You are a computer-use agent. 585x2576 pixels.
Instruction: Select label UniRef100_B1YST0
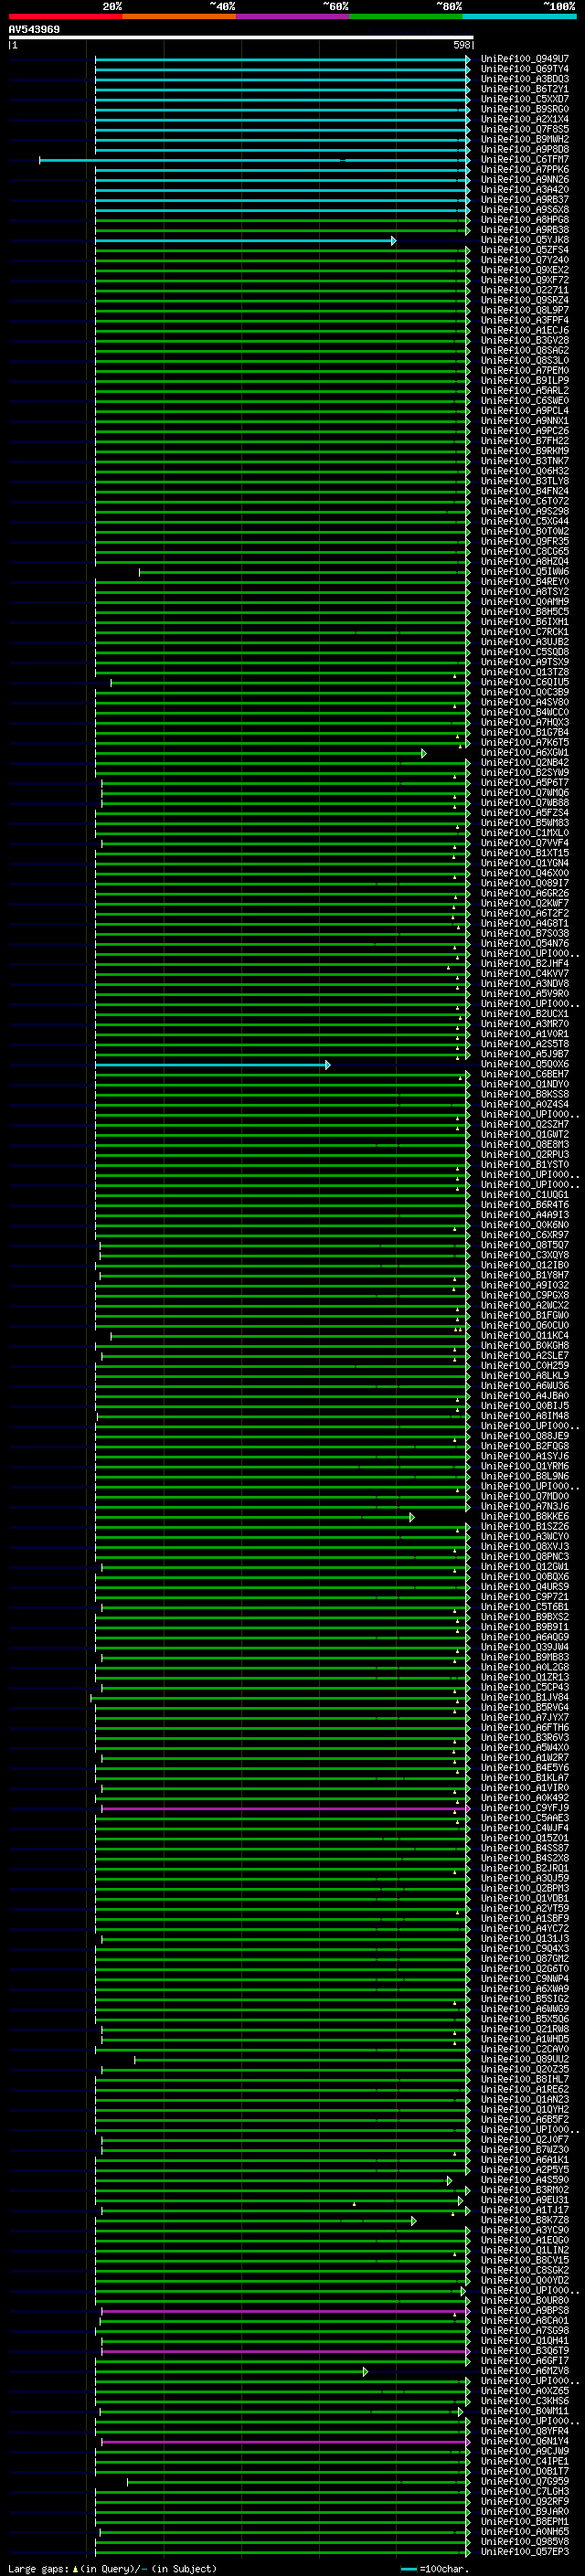tap(524, 1165)
